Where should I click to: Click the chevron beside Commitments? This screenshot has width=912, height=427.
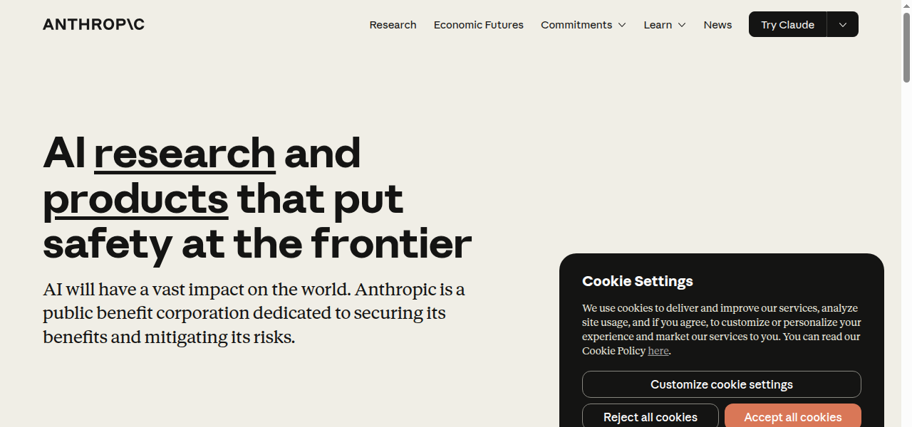[x=622, y=25]
